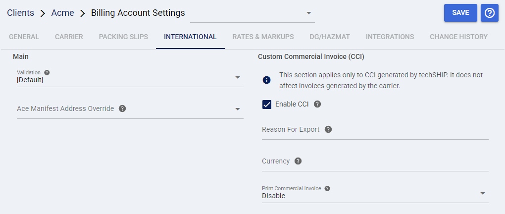505x214 pixels.
Task: Expand the Validation dropdown
Action: coord(130,77)
